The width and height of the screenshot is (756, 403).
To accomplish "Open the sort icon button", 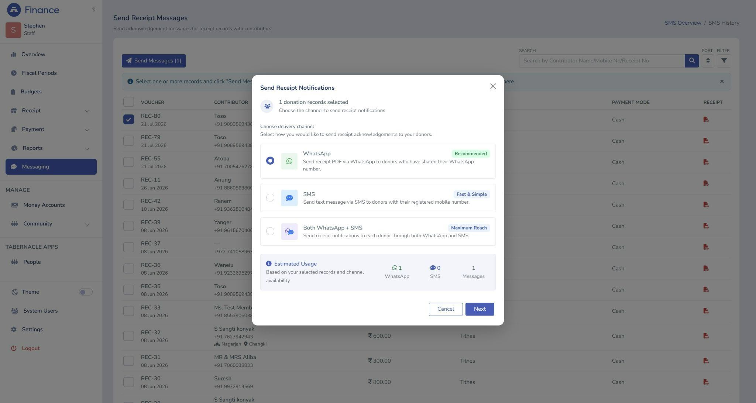I will click(708, 61).
